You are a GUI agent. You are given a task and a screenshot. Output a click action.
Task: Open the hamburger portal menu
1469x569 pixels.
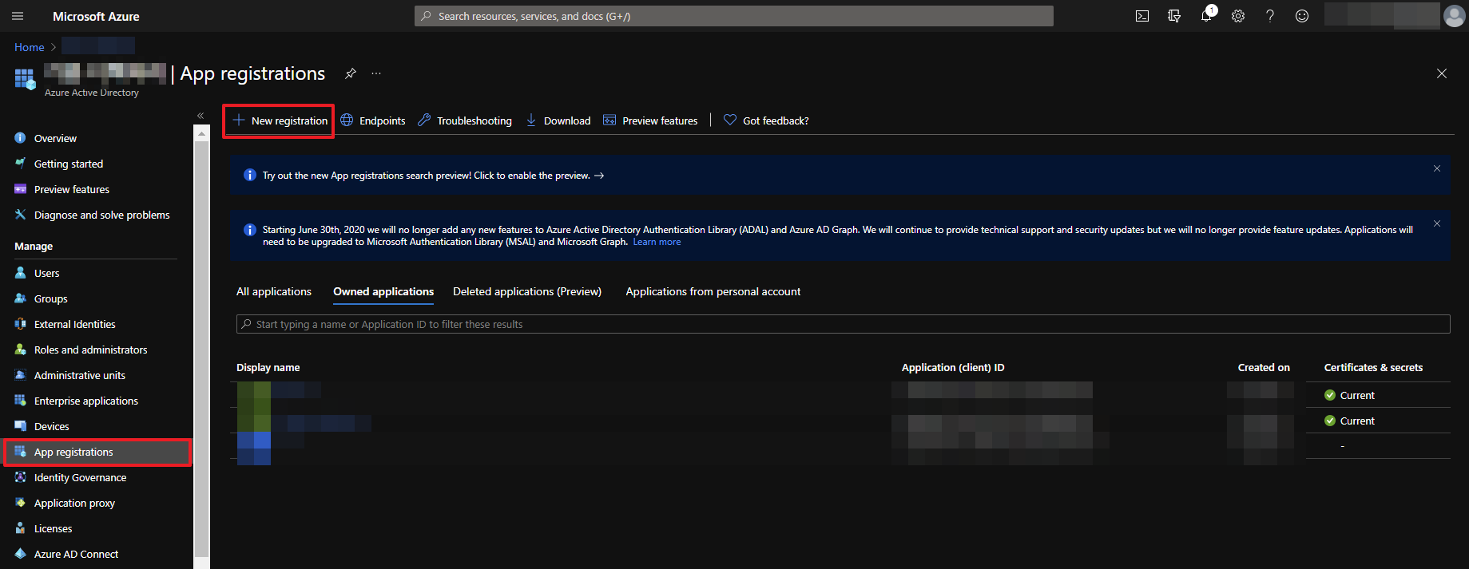point(18,16)
